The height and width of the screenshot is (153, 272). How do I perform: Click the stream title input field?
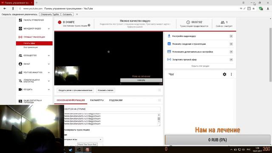click(112, 109)
